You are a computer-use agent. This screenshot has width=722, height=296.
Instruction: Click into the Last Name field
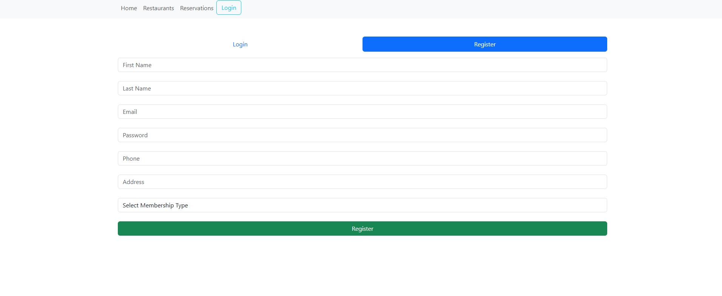click(362, 88)
